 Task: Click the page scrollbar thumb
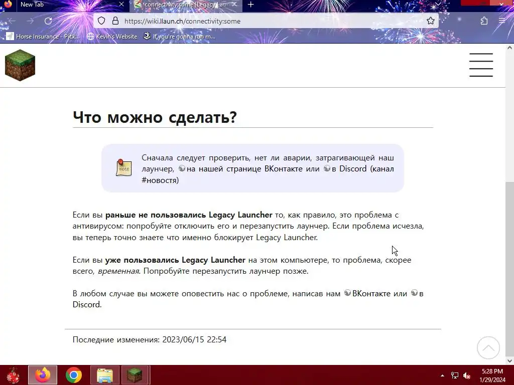point(509,269)
